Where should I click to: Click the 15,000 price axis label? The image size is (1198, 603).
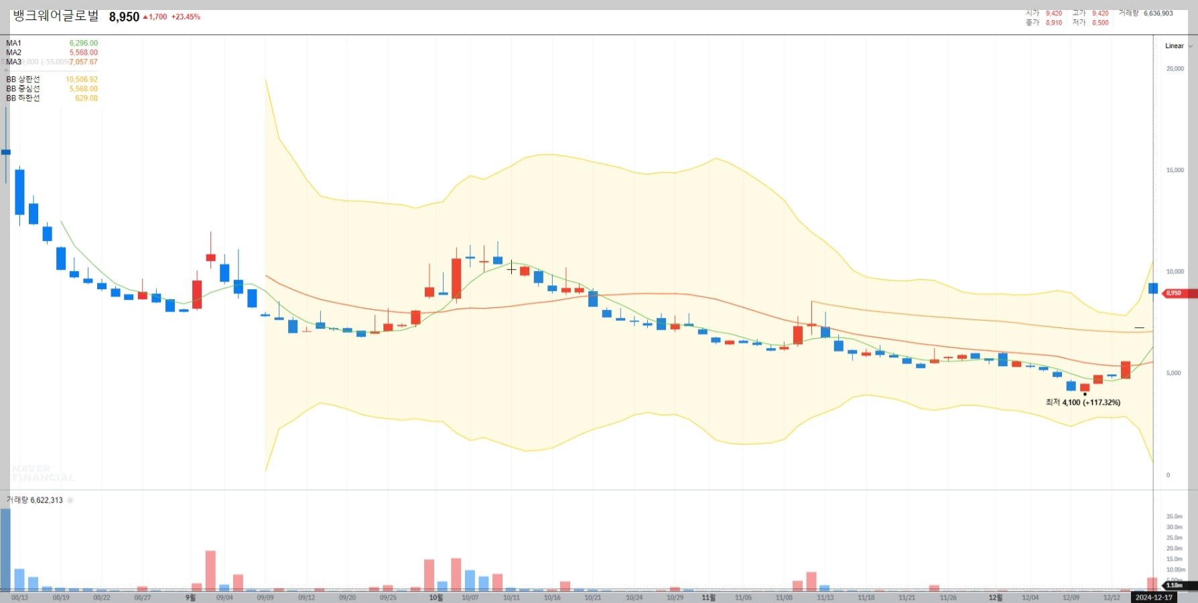pos(1175,170)
